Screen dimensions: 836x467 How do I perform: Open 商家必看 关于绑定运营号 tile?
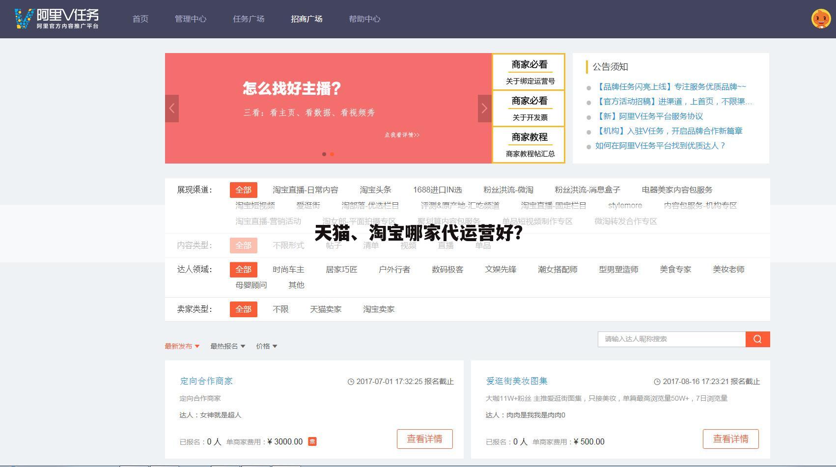point(529,72)
